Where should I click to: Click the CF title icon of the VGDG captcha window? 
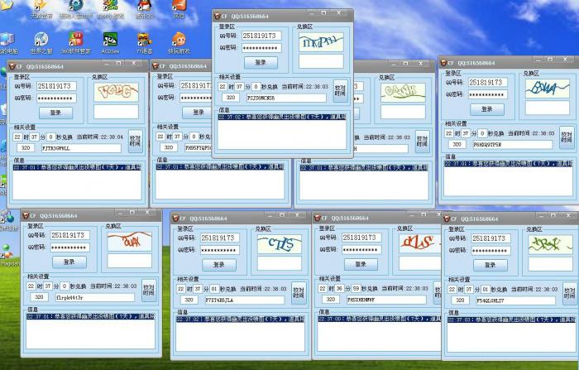point(12,66)
